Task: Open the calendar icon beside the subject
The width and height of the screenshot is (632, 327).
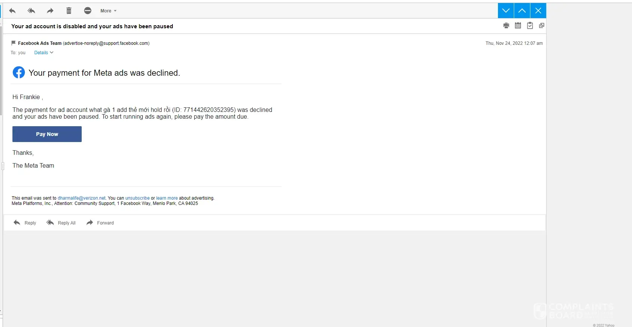Action: (518, 26)
